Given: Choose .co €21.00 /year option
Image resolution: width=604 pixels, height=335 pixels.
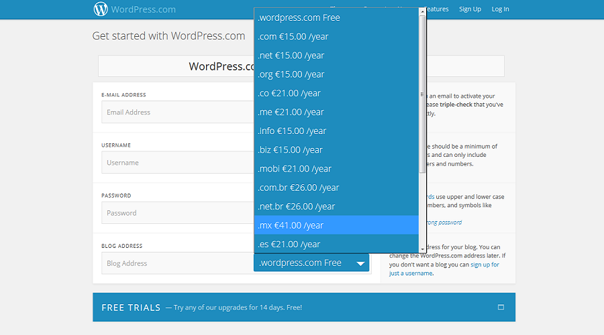Looking at the screenshot, I should (x=336, y=93).
